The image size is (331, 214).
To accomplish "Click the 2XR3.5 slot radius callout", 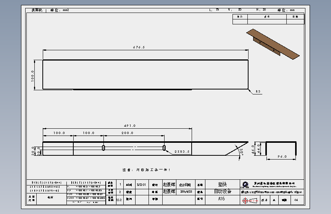I will click(182, 152).
